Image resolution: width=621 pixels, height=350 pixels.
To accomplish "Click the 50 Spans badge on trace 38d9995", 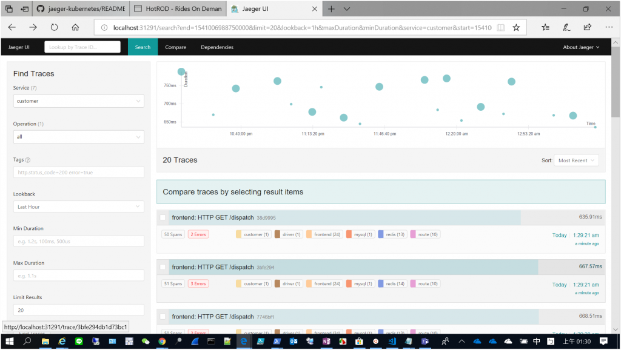I will (173, 234).
